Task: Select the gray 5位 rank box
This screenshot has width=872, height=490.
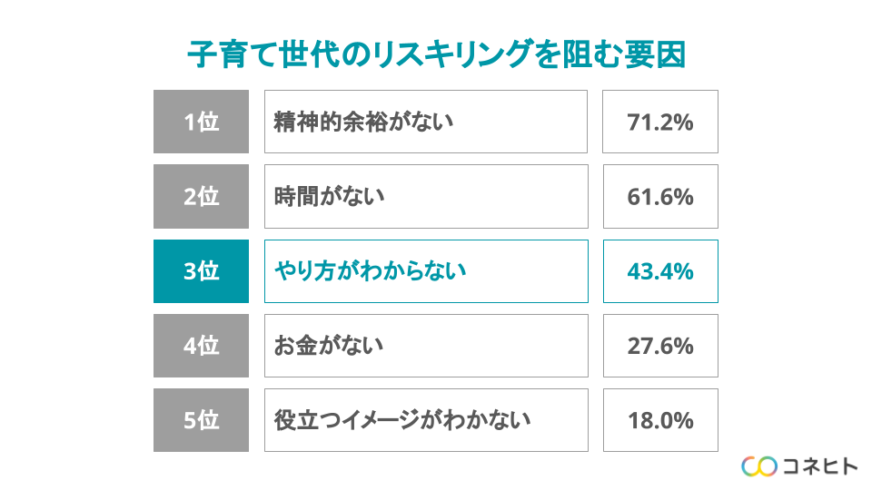Action: [x=202, y=420]
